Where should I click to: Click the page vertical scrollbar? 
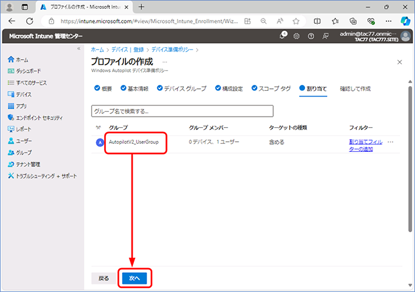[x=410, y=159]
